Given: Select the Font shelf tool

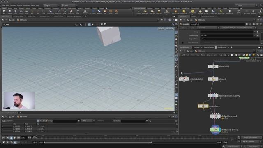Looking at the screenshot, I should pyautogui.click(x=78, y=12).
